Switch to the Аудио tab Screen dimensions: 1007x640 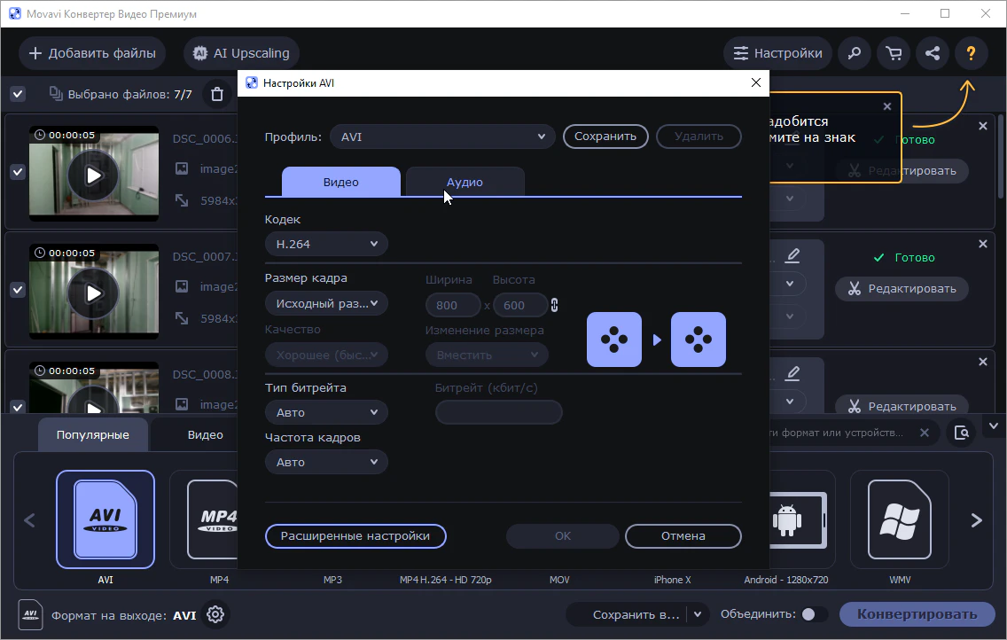tap(464, 182)
